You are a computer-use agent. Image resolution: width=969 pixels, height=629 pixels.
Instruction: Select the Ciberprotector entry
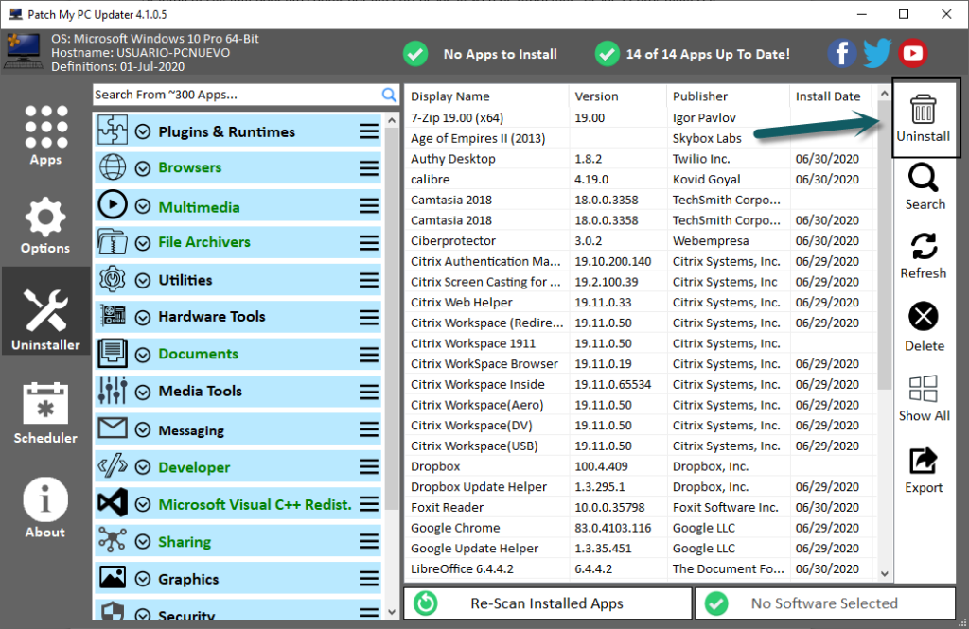[641, 240]
